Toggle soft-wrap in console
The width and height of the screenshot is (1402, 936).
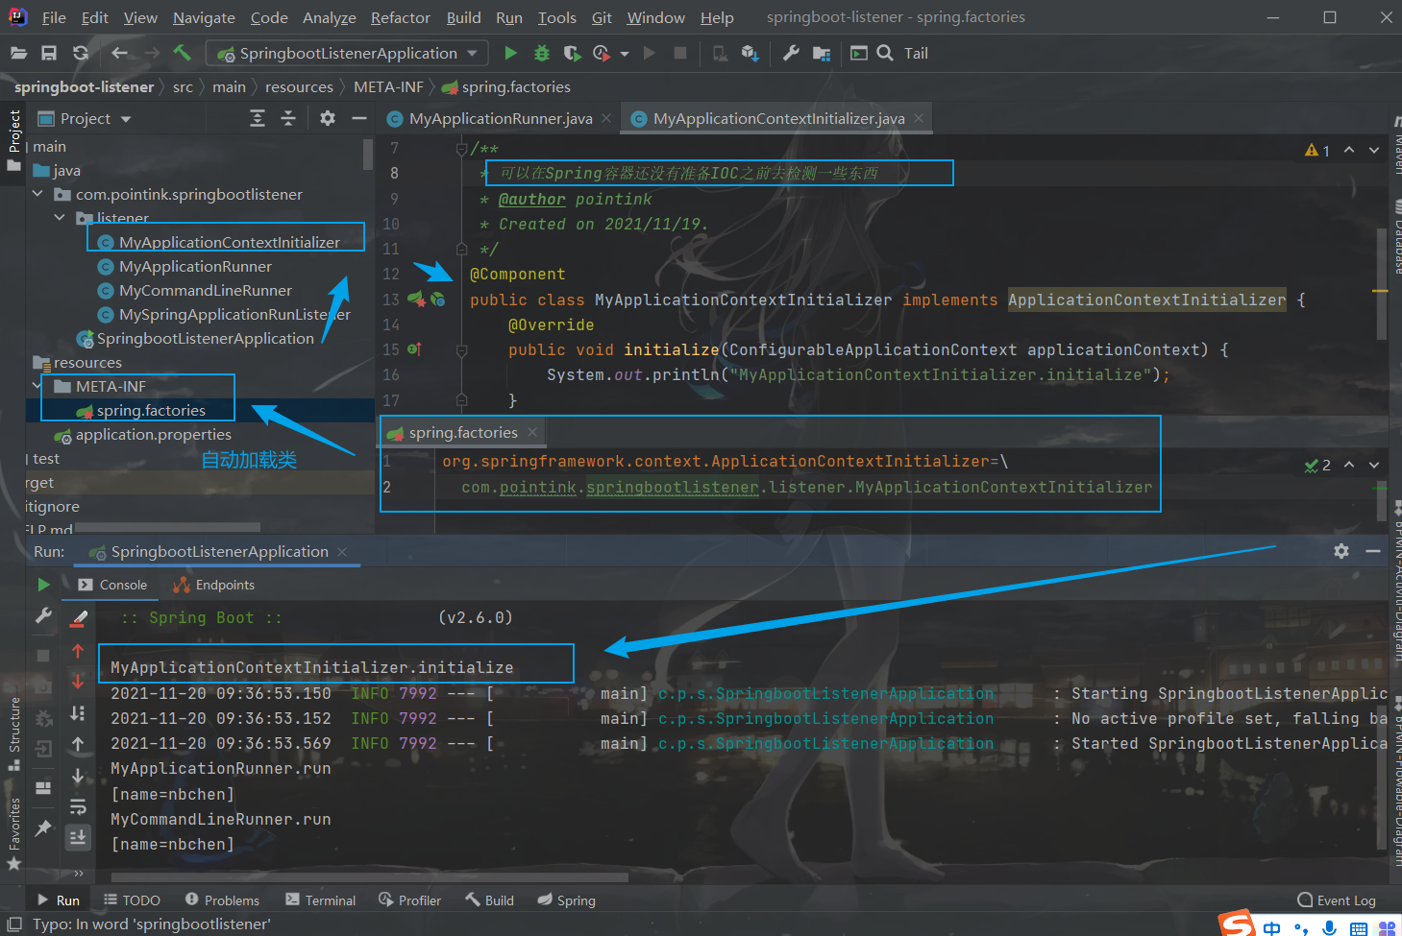pos(78,806)
